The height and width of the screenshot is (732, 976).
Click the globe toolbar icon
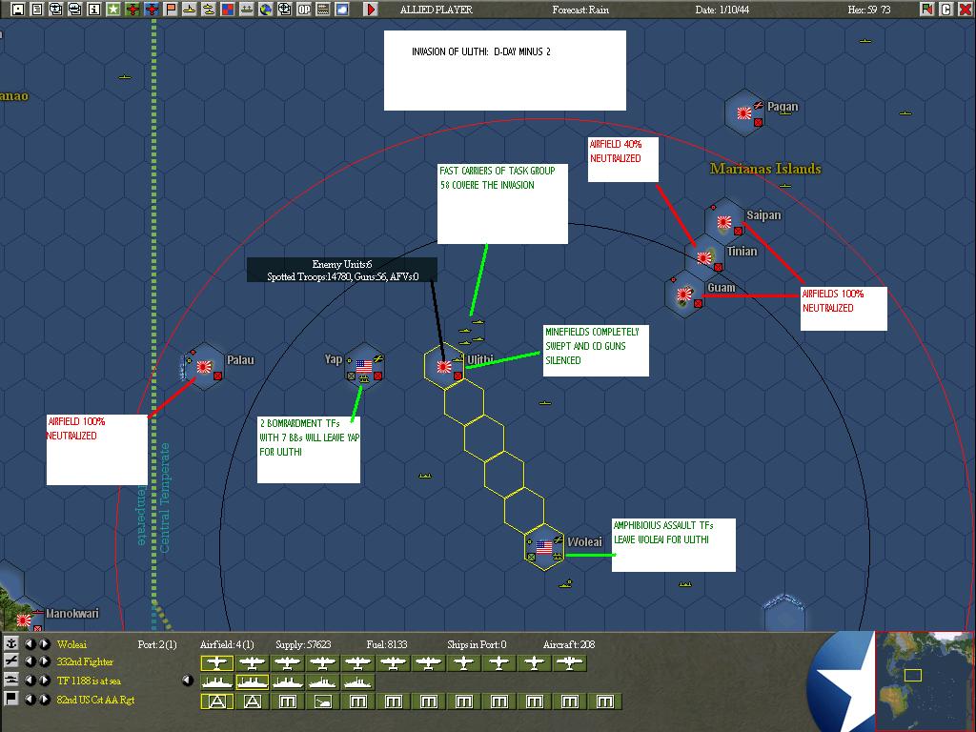[x=266, y=10]
